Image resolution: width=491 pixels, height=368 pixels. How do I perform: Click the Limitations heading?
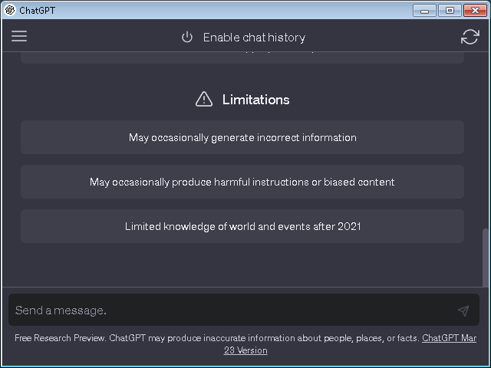(x=255, y=100)
